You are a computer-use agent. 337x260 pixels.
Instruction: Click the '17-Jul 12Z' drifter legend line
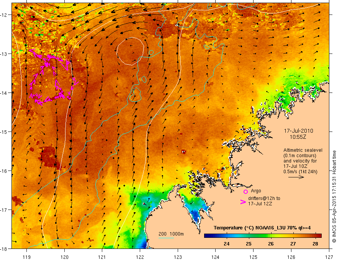click(x=260, y=203)
